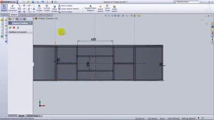This screenshot has width=214, height=120.
Task: Click the Exit Sketch tool
Action: 4,8
